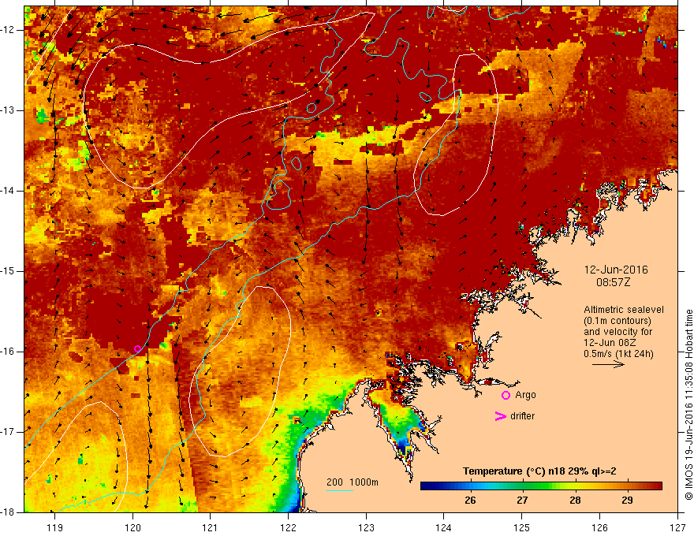Click longitude axis label 127

[677, 527]
